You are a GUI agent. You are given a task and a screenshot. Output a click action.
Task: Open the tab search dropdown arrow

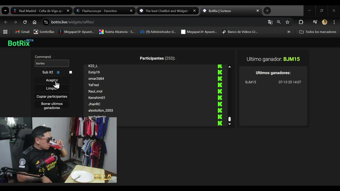[5, 11]
